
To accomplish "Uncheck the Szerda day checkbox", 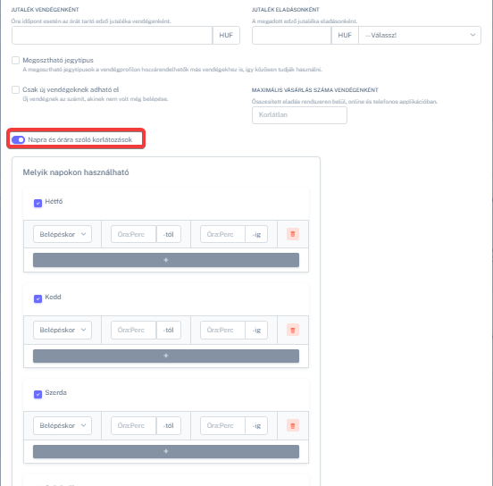I will (38, 395).
